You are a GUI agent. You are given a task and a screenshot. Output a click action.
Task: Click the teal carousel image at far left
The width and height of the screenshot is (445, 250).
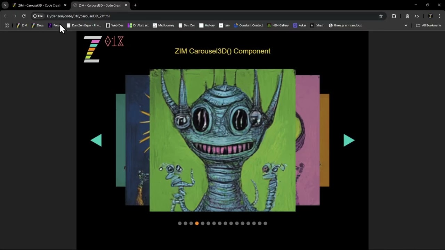[121, 140]
